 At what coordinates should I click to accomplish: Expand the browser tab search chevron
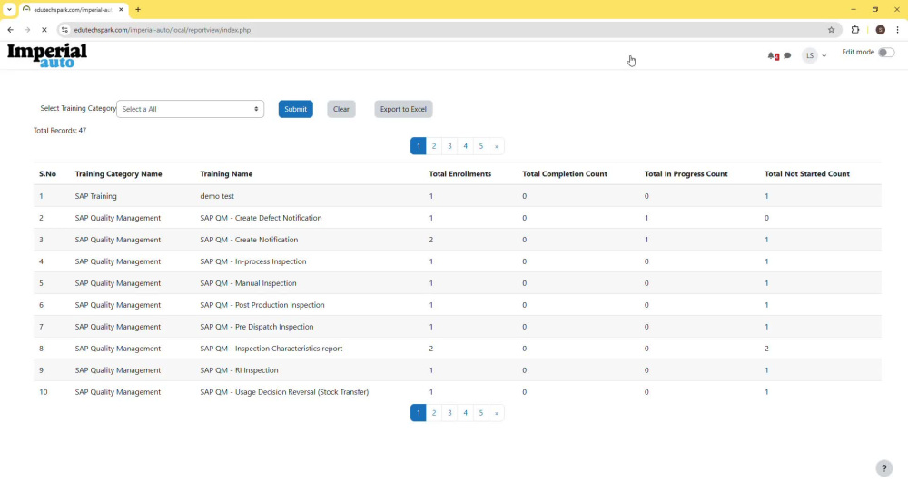[x=9, y=9]
